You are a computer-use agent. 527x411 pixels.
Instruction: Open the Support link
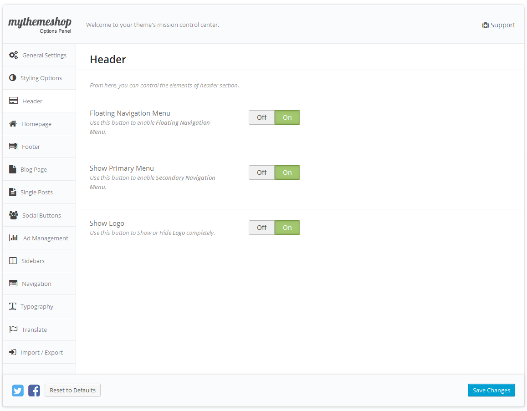[499, 25]
